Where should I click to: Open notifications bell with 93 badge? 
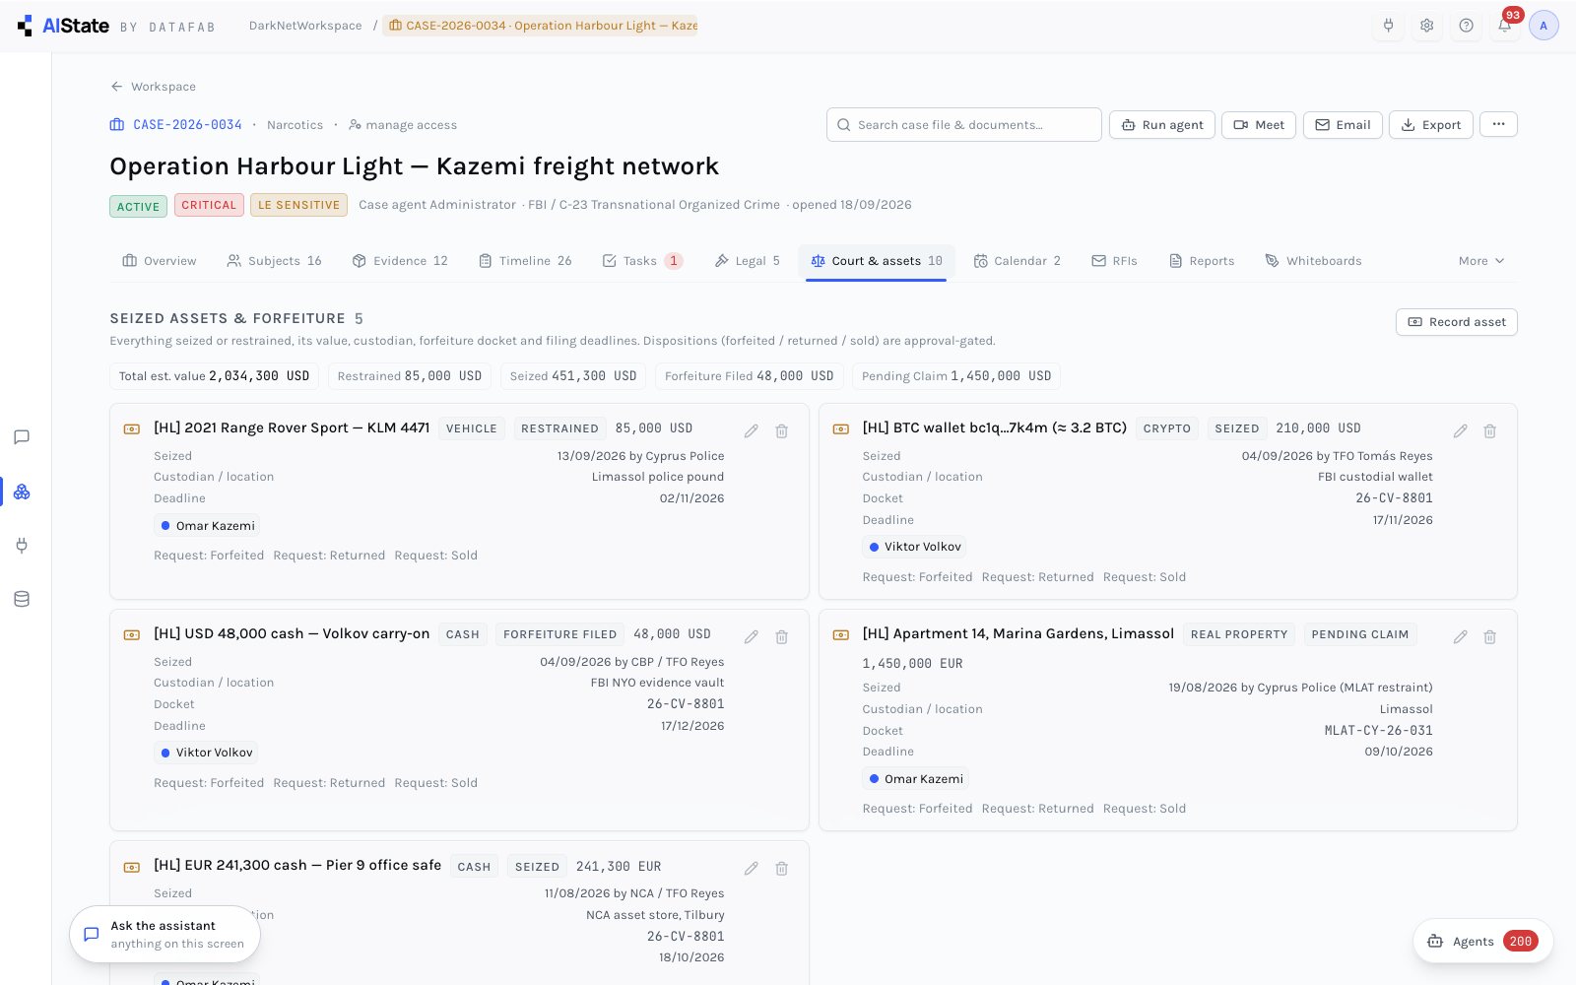[1505, 26]
